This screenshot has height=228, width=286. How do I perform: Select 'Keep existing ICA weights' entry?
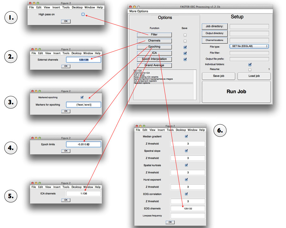tap(163, 77)
